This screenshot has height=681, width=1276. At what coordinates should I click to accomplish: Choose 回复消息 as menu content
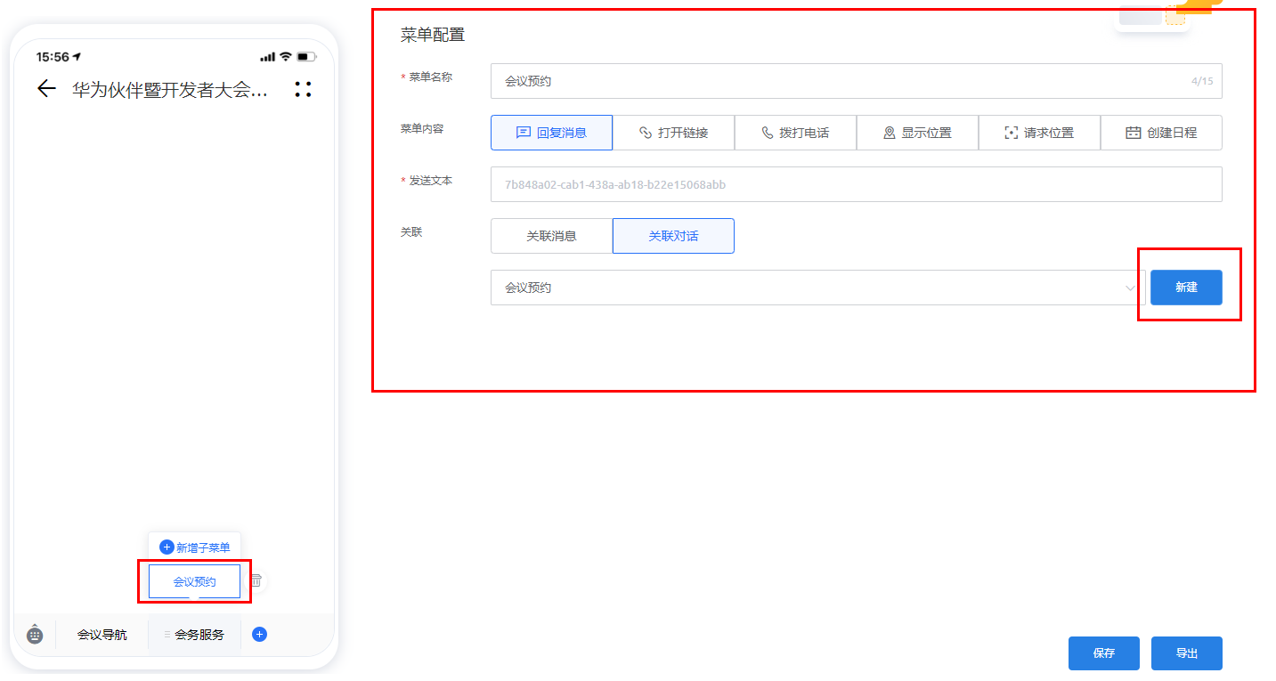[x=551, y=133]
